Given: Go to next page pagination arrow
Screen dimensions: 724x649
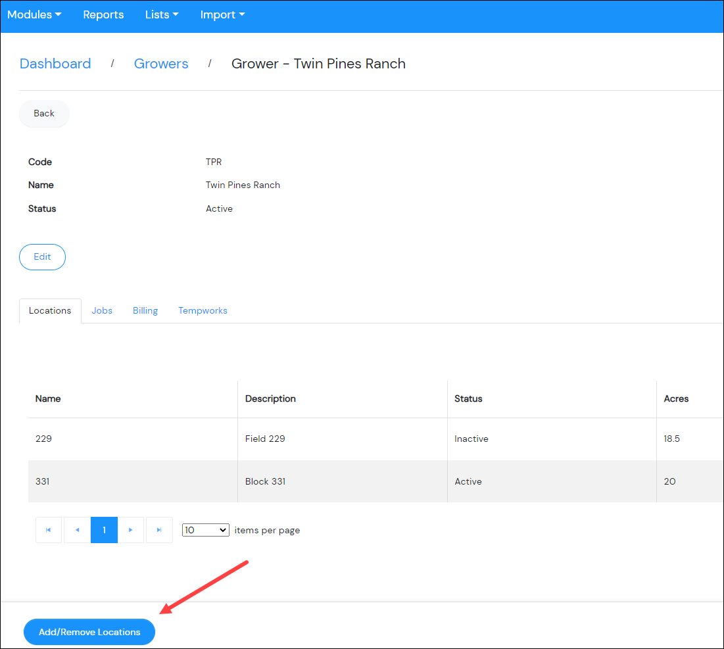Looking at the screenshot, I should coord(131,530).
